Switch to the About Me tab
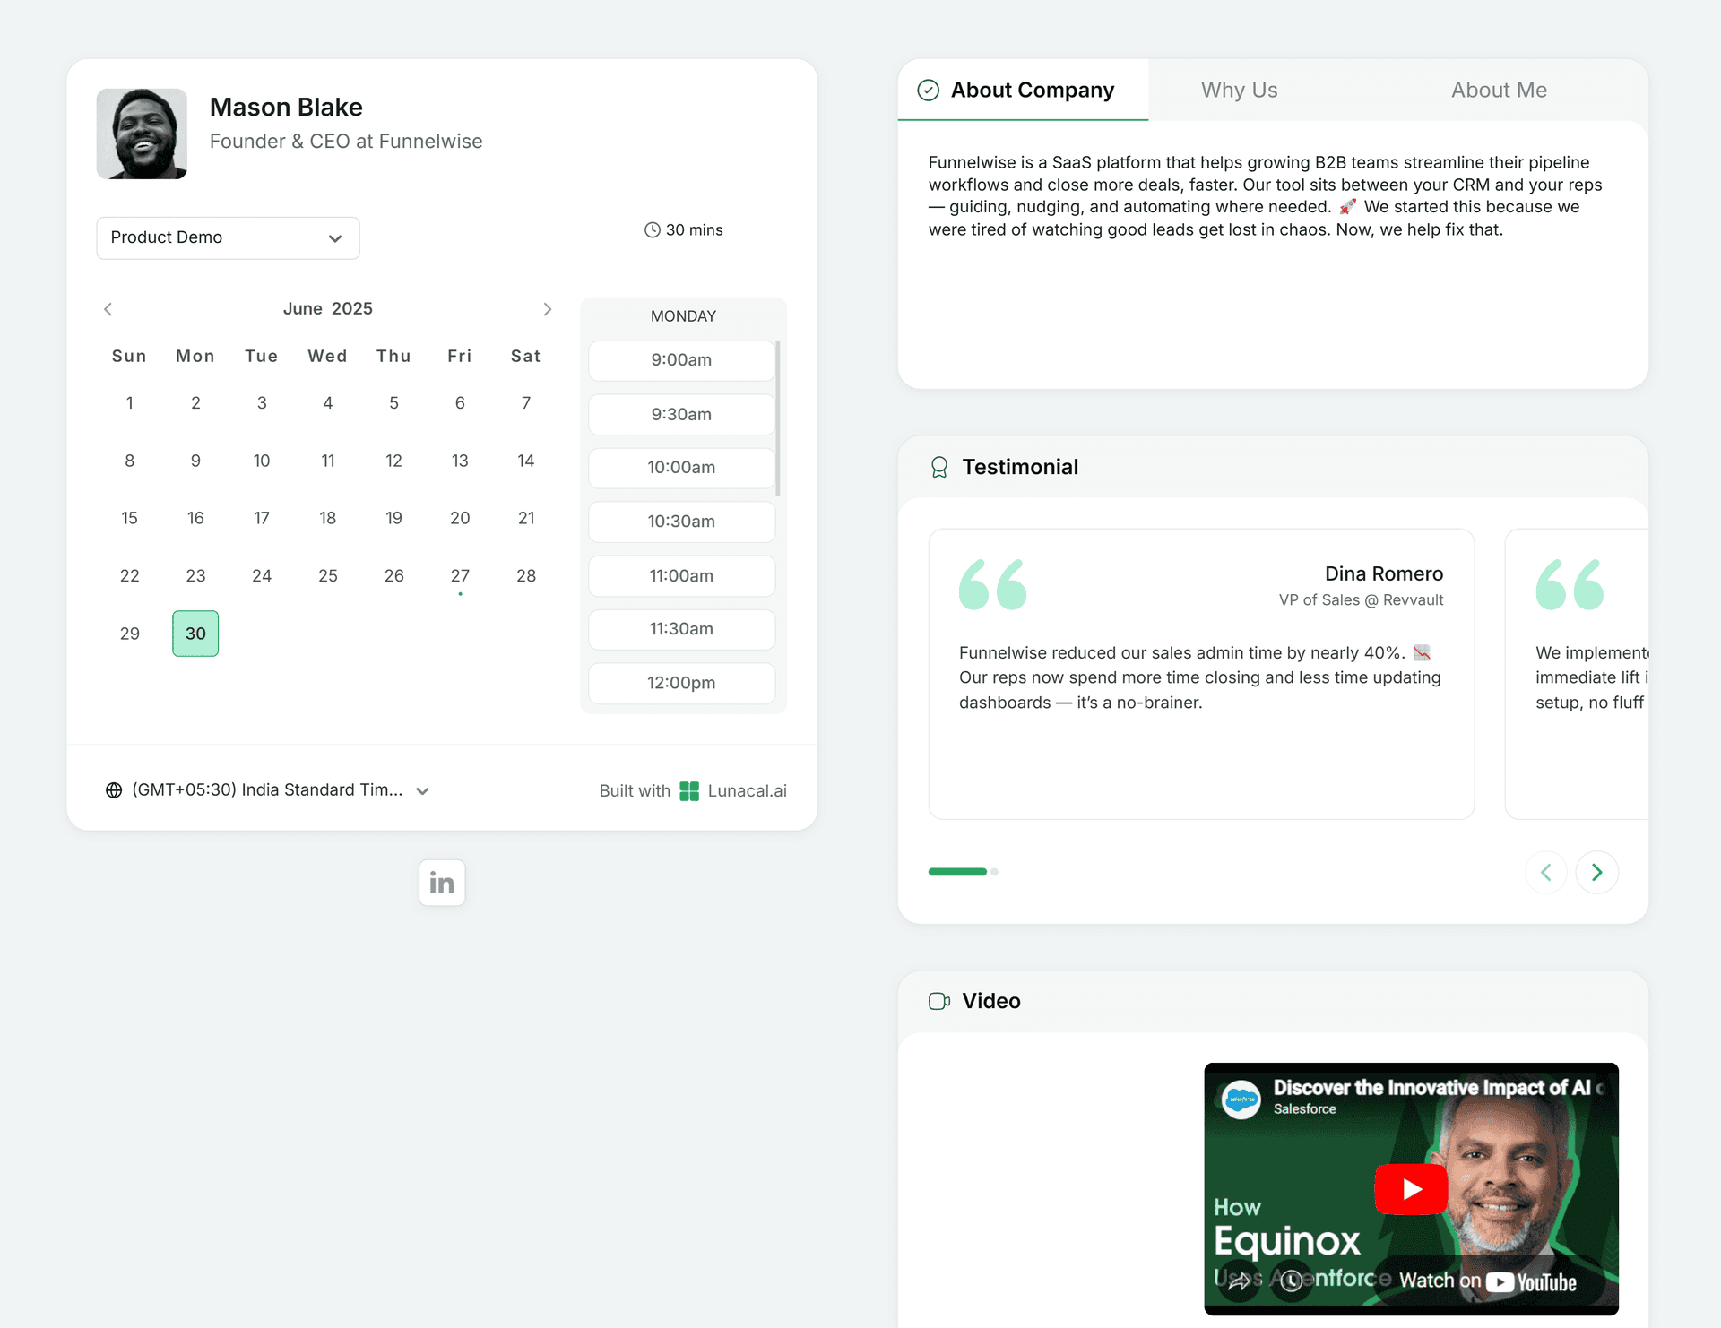Viewport: 1721px width, 1328px height. click(1500, 91)
